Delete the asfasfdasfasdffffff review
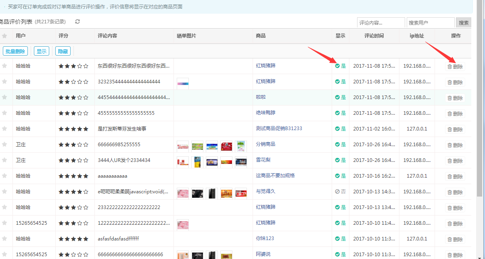This screenshot has height=259, width=485. [455, 239]
